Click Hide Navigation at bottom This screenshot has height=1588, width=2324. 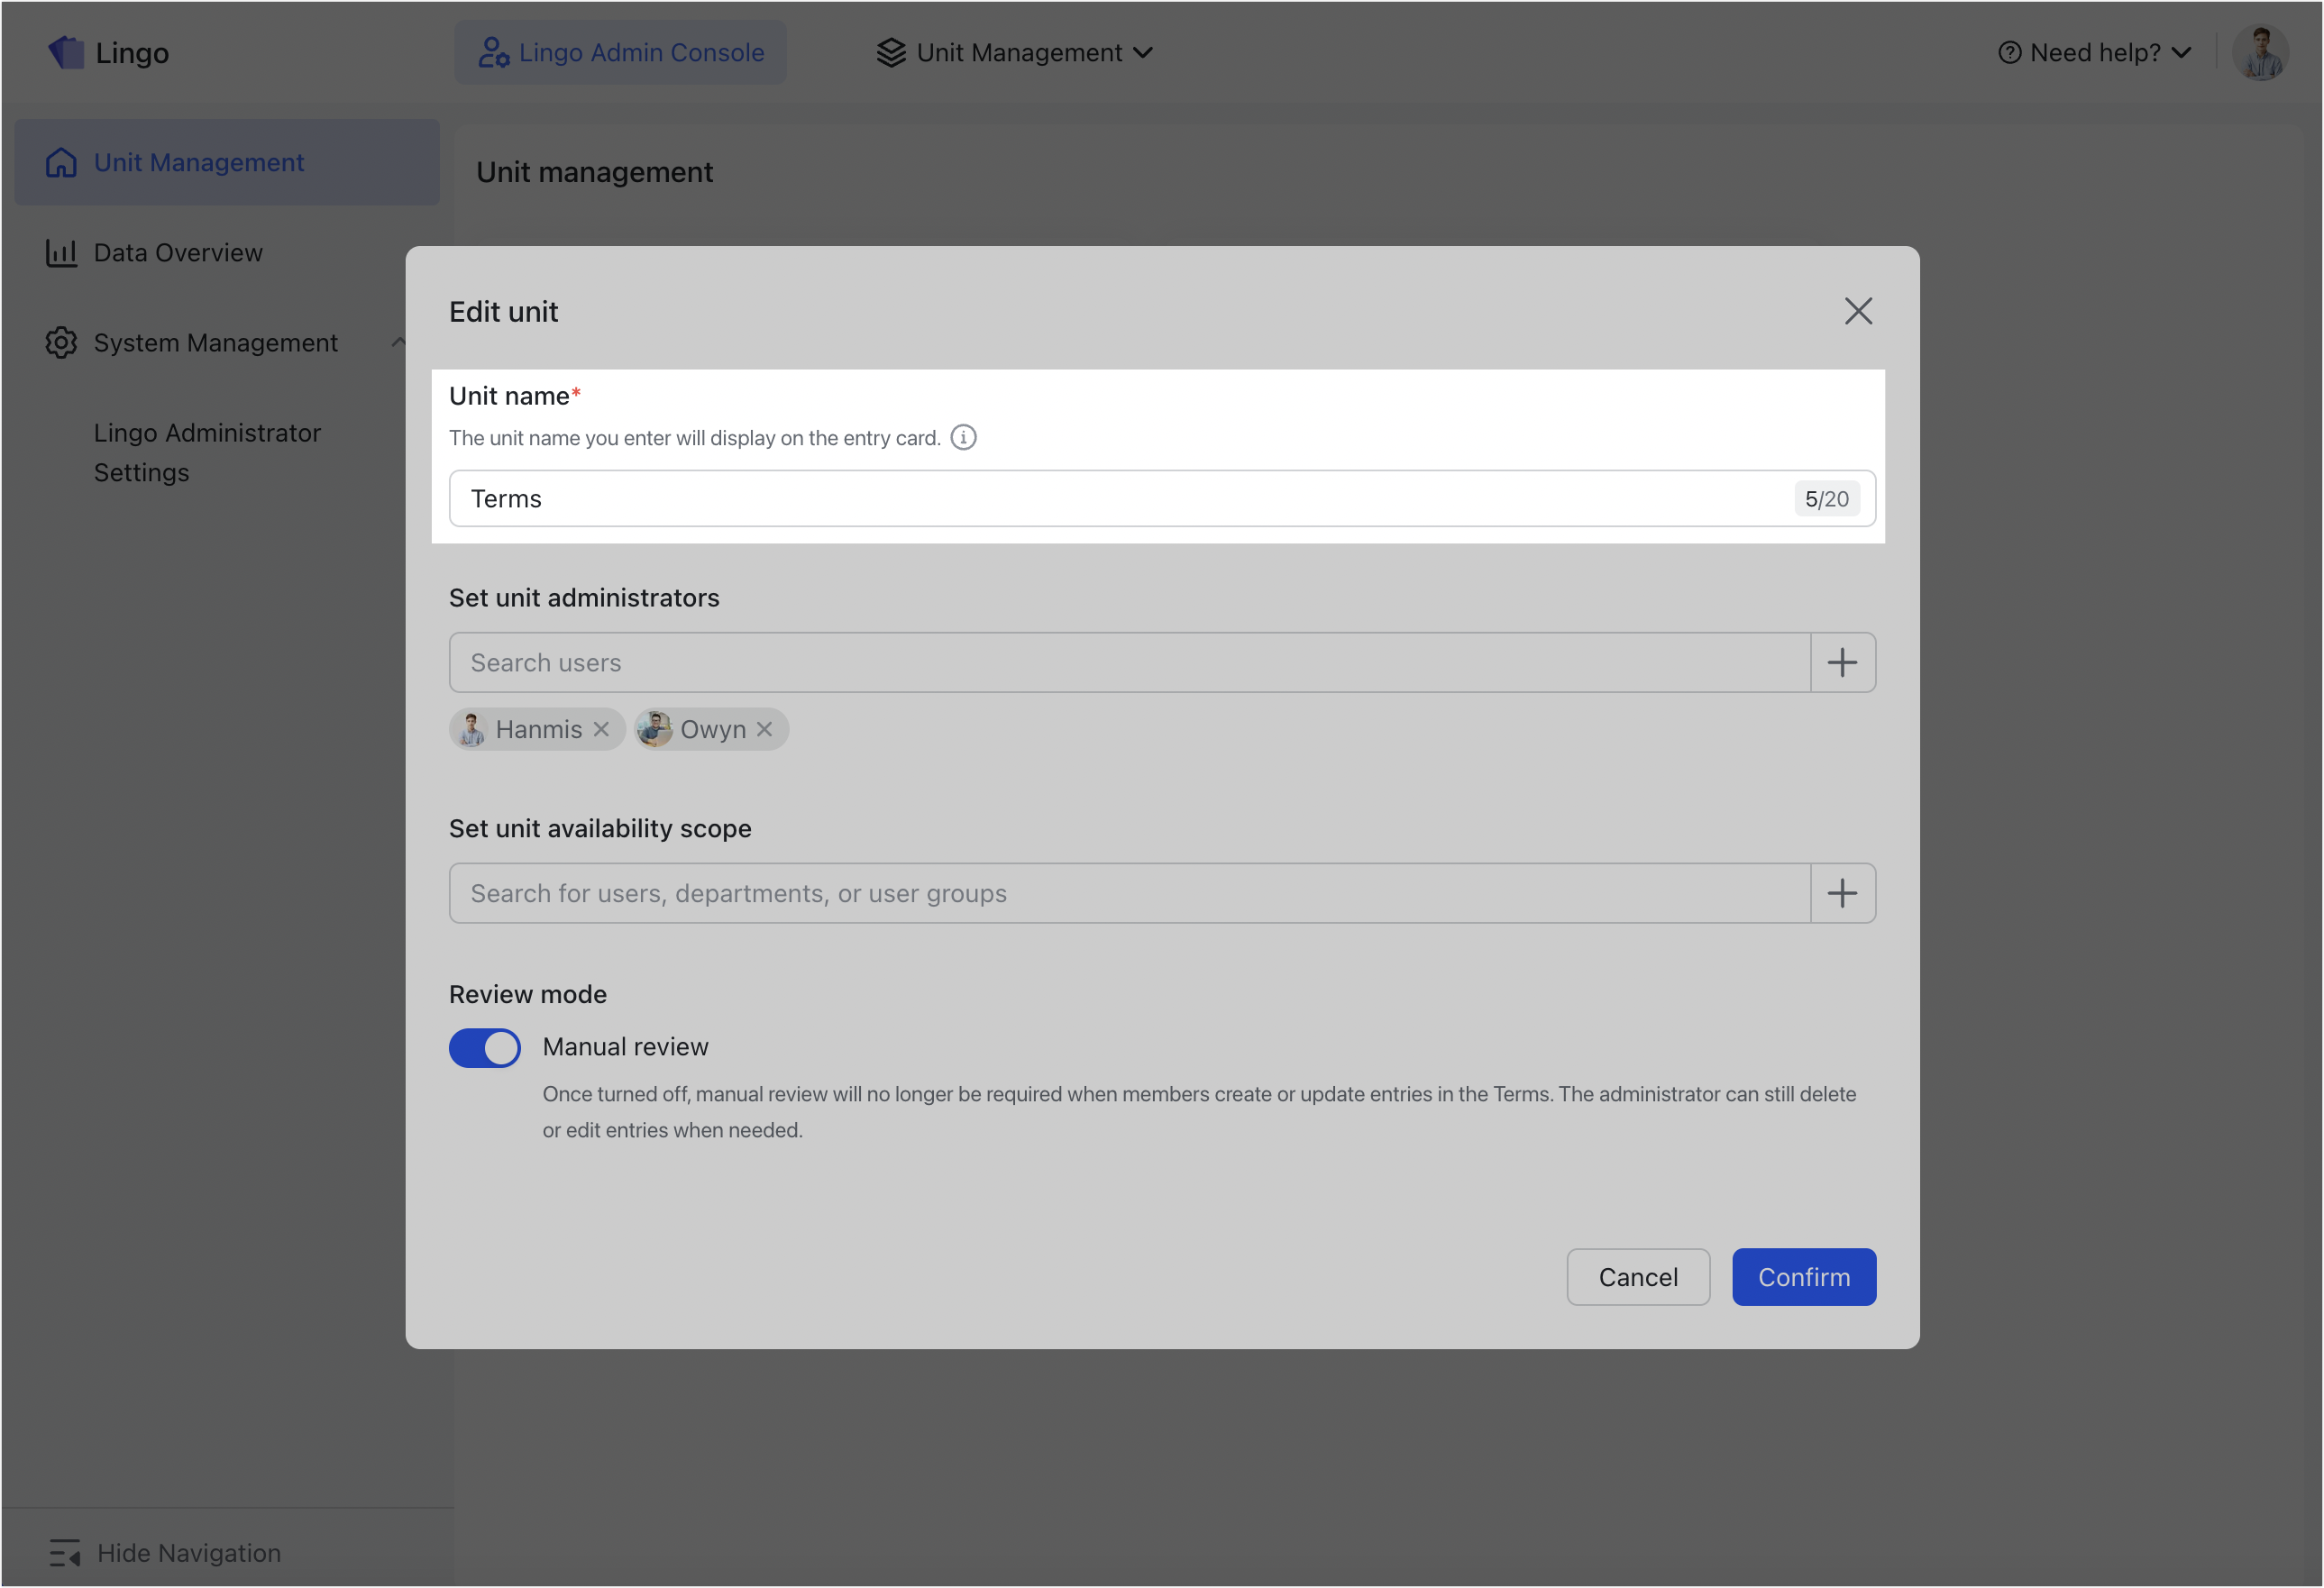click(165, 1552)
